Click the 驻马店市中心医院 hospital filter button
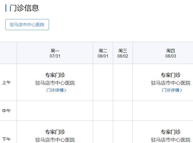Viewport: 193px width, 143px height. coord(27,25)
